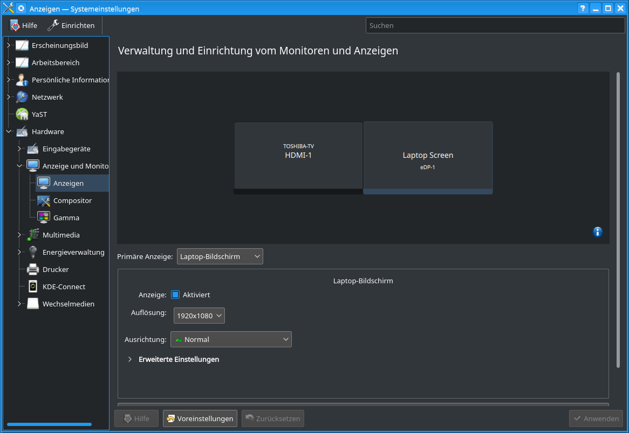
Task: Click the KDE-Connect phone icon
Action: tap(33, 287)
